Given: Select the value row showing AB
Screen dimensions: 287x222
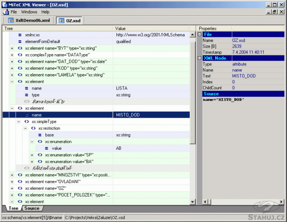Looking at the screenshot, I should (113, 149).
